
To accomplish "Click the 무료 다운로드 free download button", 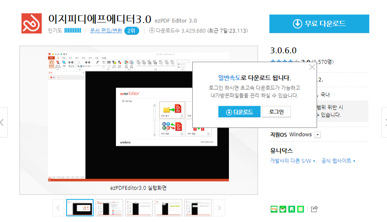I will (319, 24).
